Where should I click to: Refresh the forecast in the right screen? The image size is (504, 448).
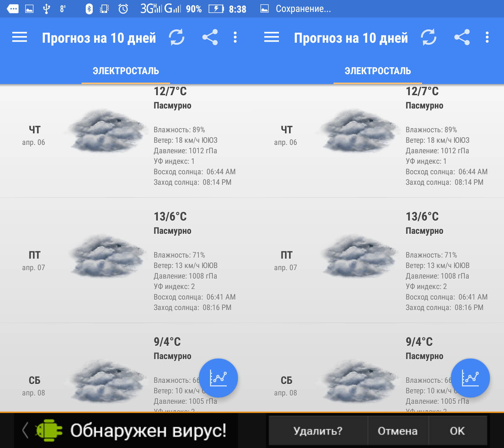[429, 37]
